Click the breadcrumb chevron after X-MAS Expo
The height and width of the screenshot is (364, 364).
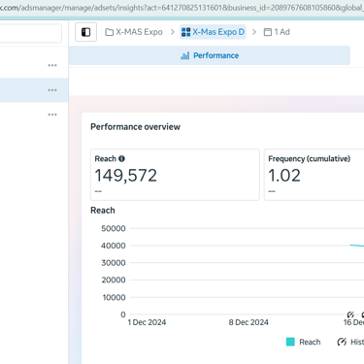(x=173, y=32)
